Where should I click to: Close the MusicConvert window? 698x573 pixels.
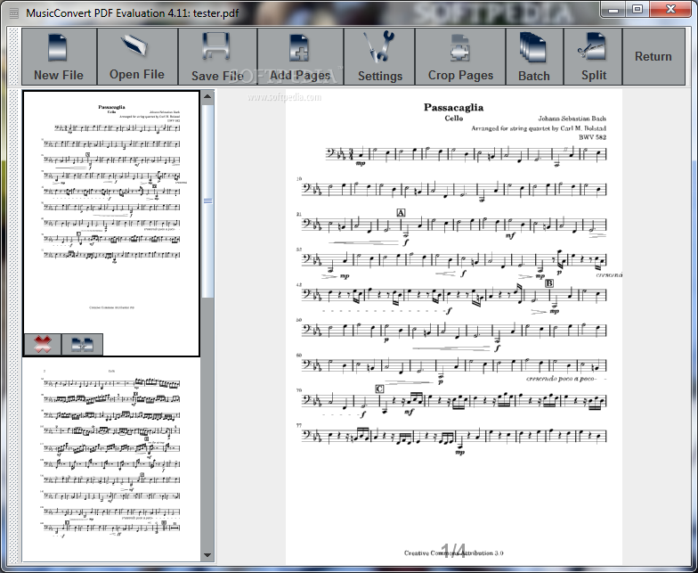point(671,9)
